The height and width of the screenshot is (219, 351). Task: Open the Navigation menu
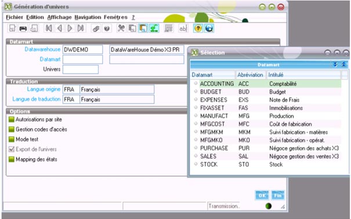pos(88,17)
